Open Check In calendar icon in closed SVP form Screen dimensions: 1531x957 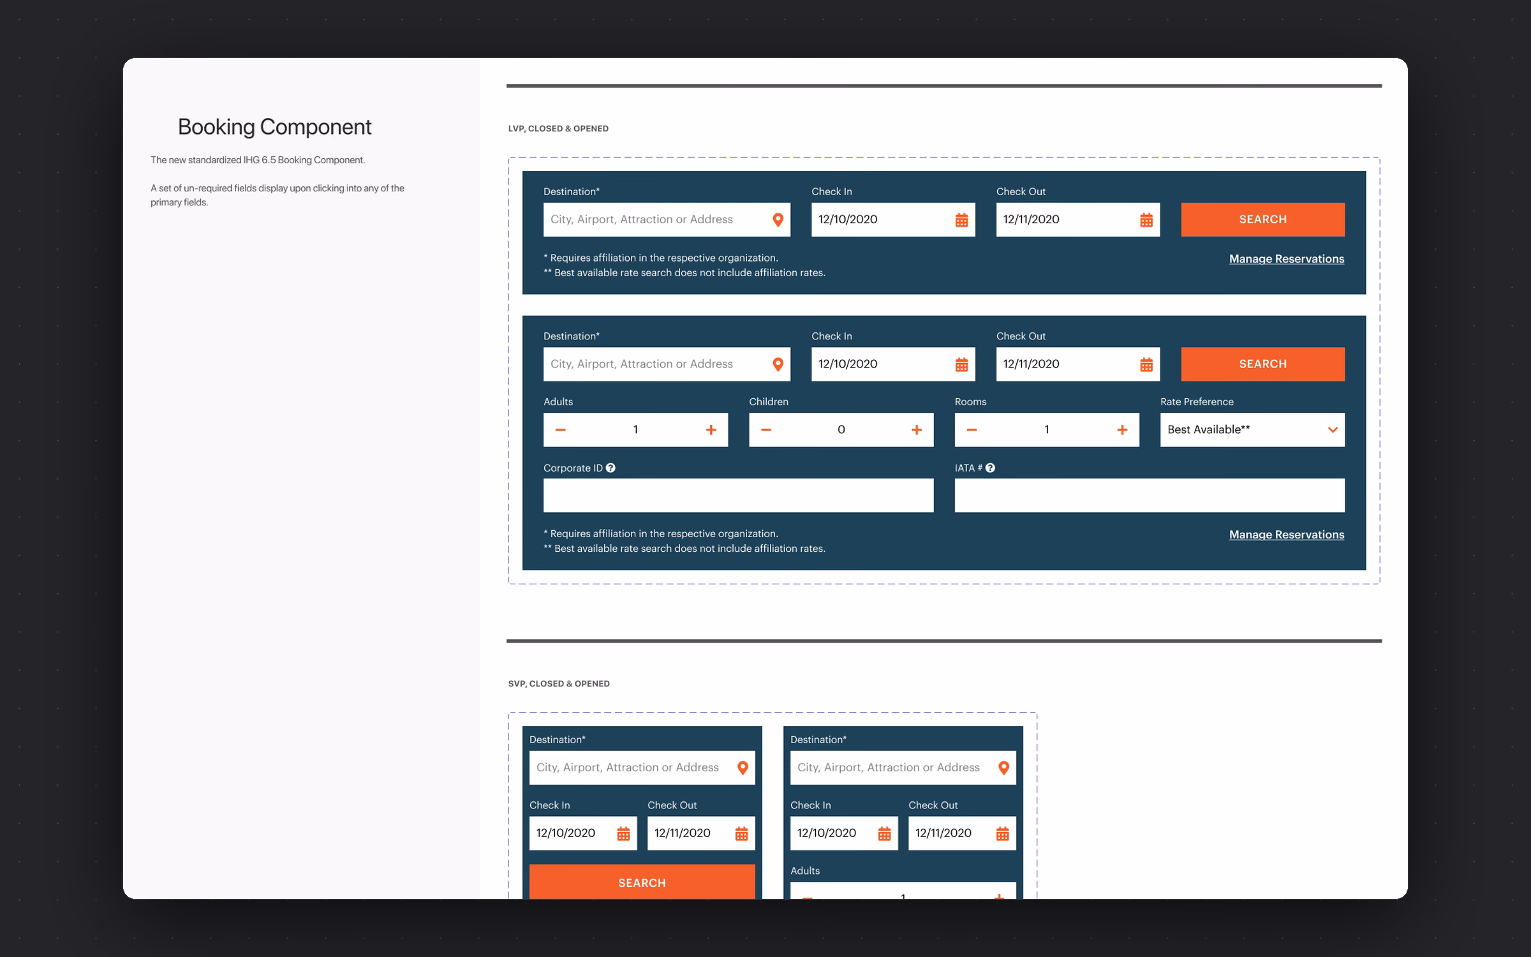tap(623, 834)
